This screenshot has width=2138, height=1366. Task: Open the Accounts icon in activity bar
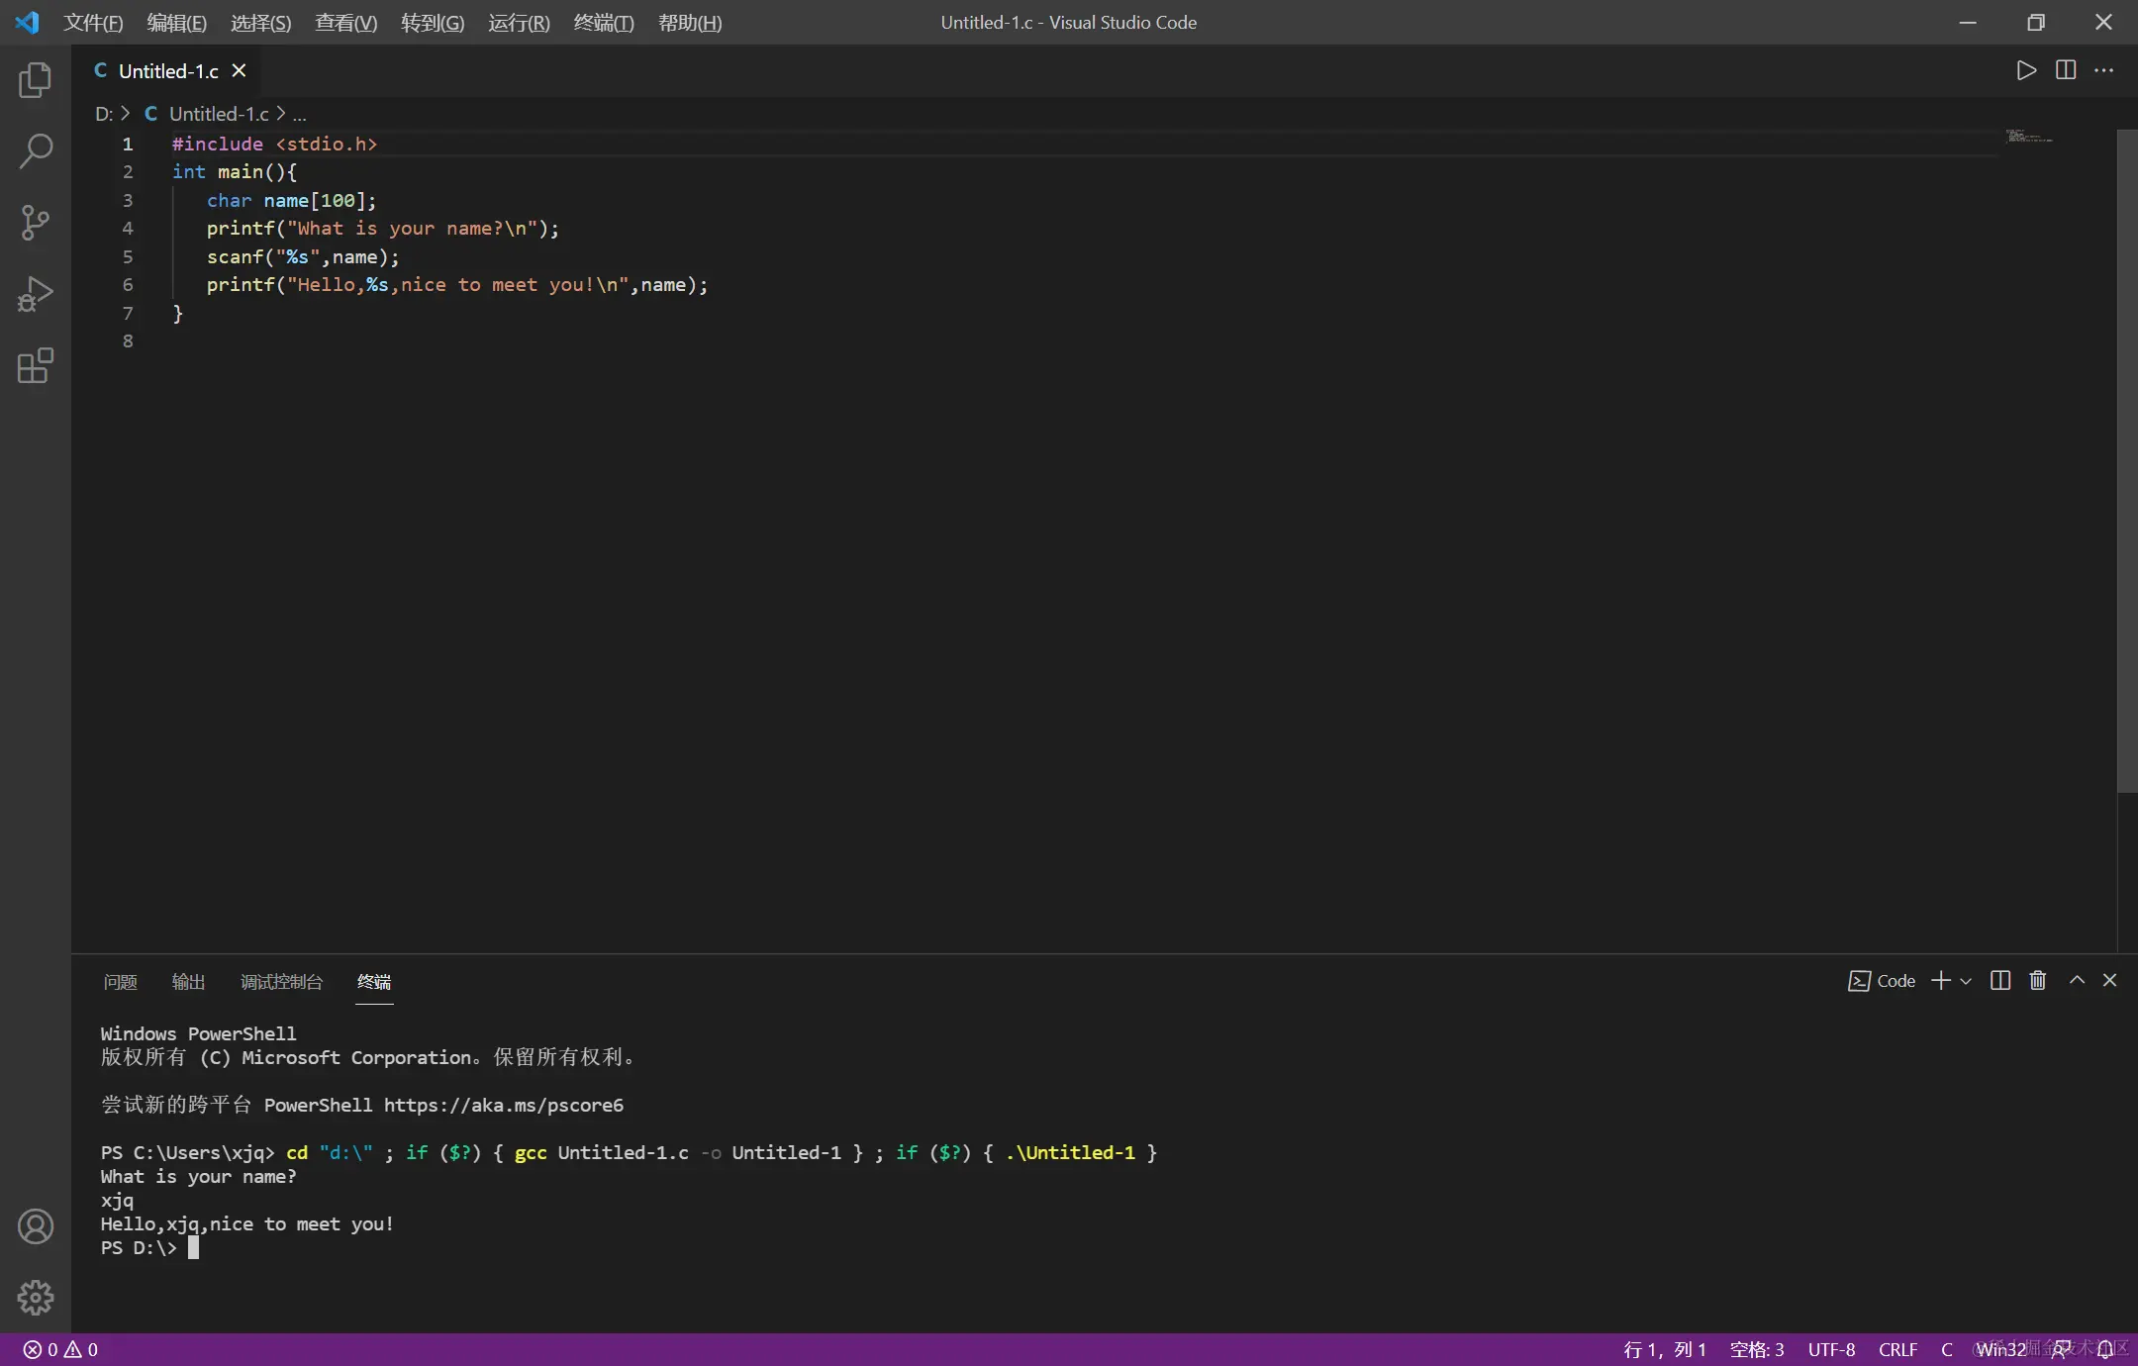(36, 1226)
